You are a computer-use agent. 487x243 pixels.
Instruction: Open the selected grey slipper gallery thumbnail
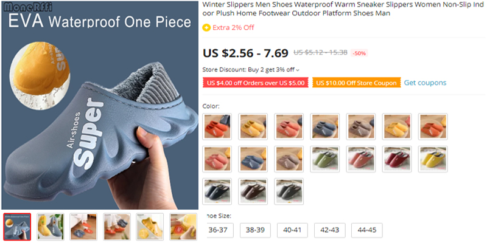click(17, 227)
